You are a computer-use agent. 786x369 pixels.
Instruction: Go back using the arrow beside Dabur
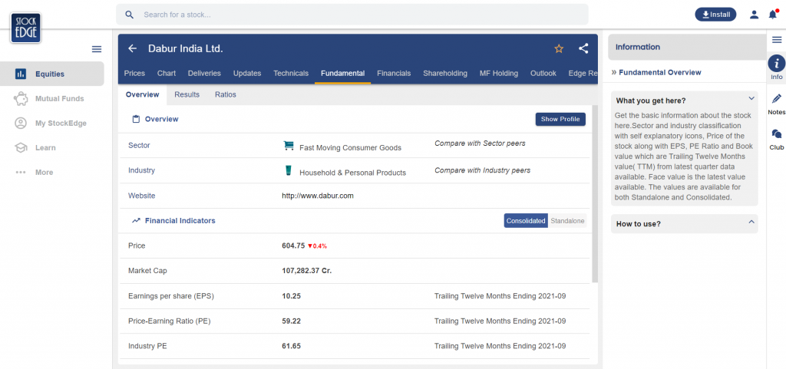[x=132, y=48]
